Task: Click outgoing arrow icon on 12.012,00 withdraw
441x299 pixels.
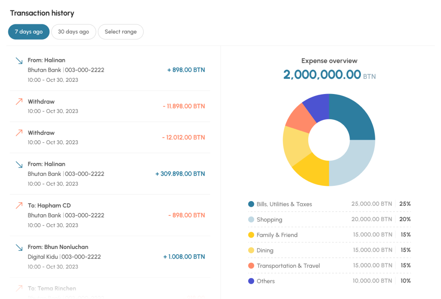Action: click(19, 133)
